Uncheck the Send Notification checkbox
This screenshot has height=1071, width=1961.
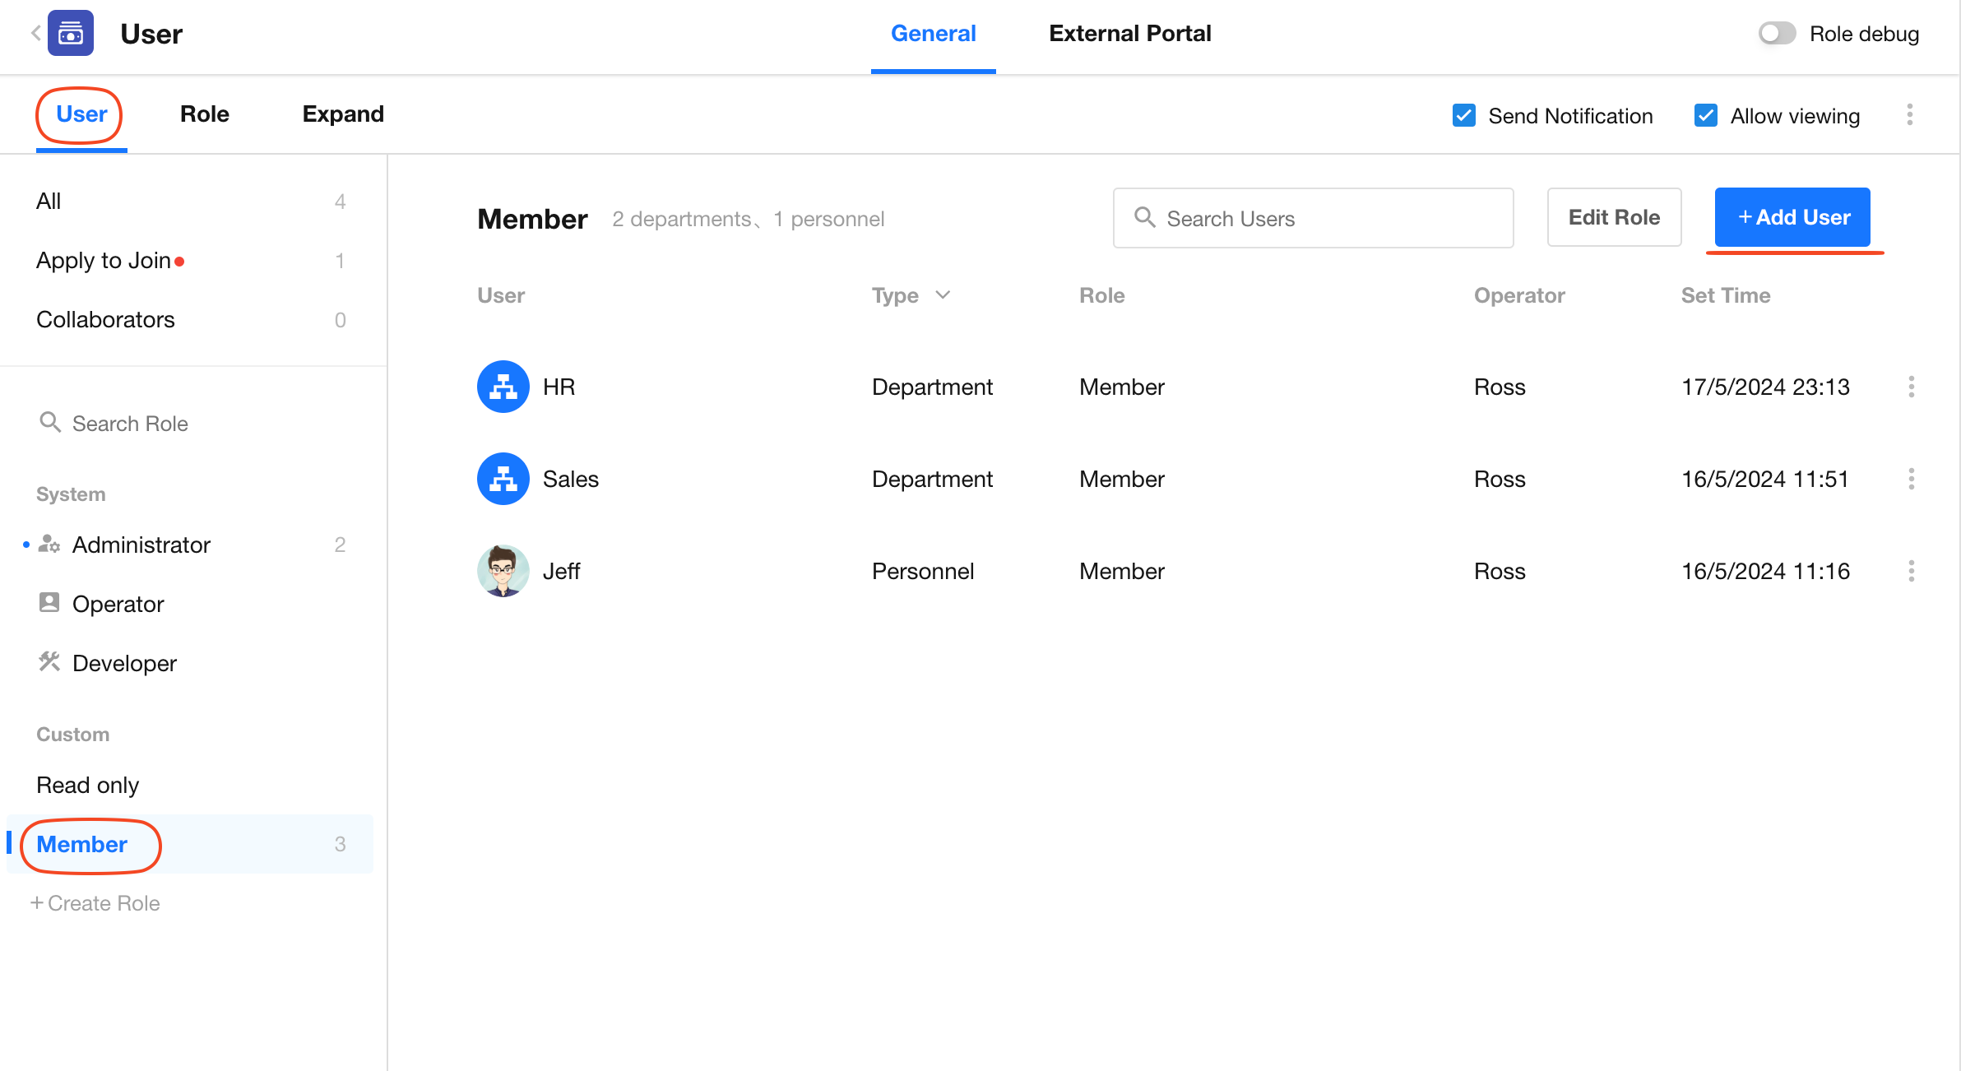1463,115
